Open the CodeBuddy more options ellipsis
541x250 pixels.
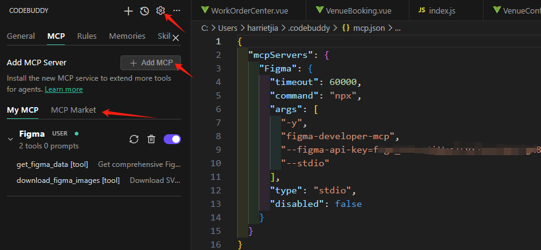(x=177, y=11)
